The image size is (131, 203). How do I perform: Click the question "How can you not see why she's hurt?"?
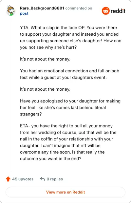(71, 44)
